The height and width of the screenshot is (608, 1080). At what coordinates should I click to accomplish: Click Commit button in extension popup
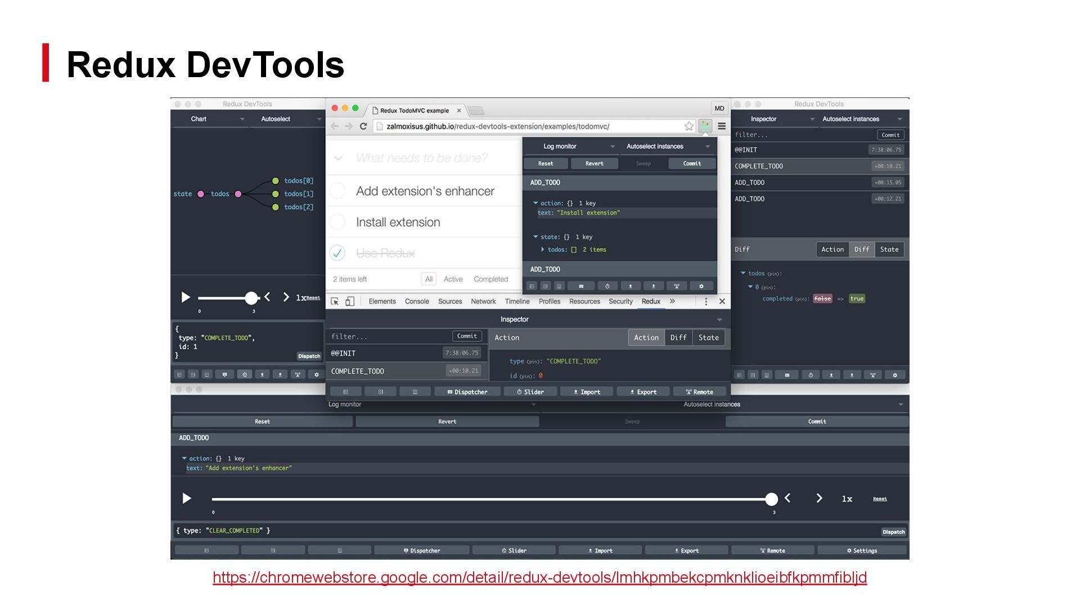692,163
